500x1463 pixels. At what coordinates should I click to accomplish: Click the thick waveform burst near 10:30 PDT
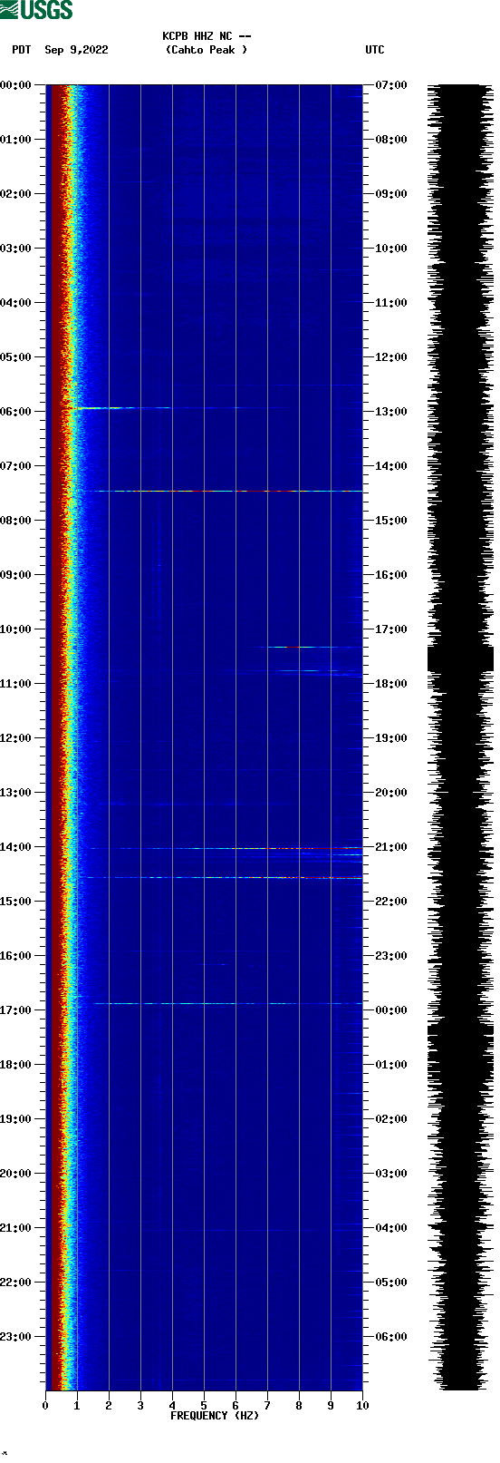[460, 658]
